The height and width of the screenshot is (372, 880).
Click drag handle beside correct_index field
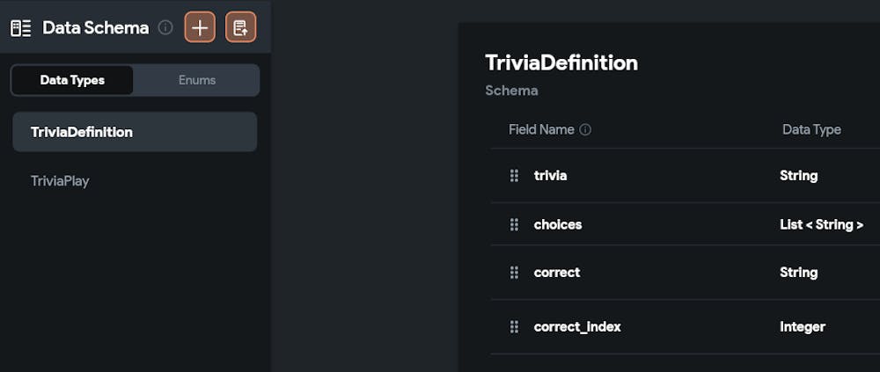(514, 327)
